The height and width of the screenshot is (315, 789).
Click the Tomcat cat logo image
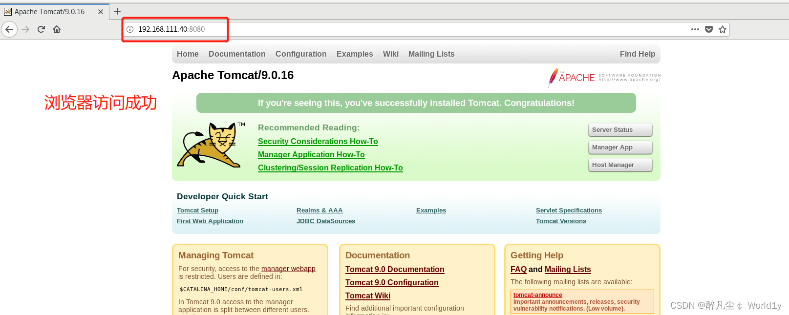(211, 145)
